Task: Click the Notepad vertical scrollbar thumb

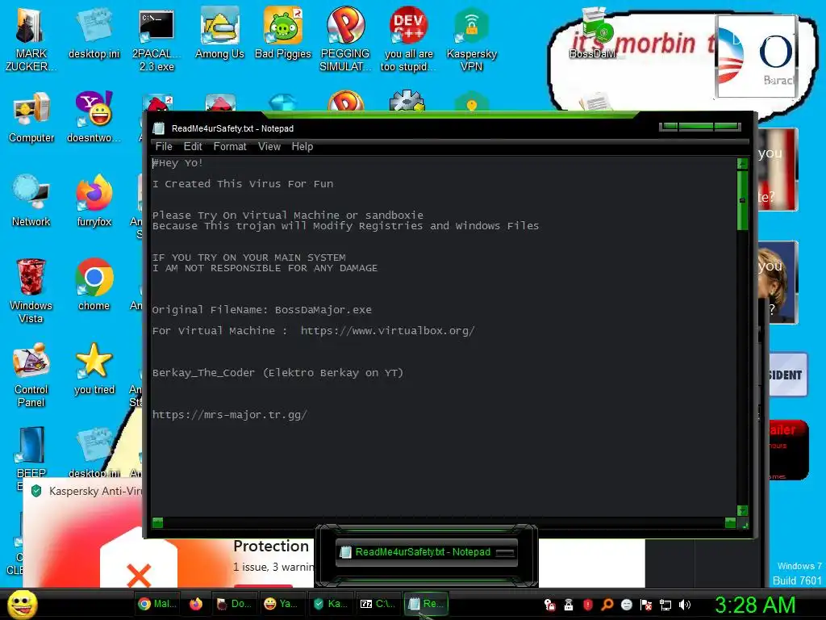Action: pos(742,200)
